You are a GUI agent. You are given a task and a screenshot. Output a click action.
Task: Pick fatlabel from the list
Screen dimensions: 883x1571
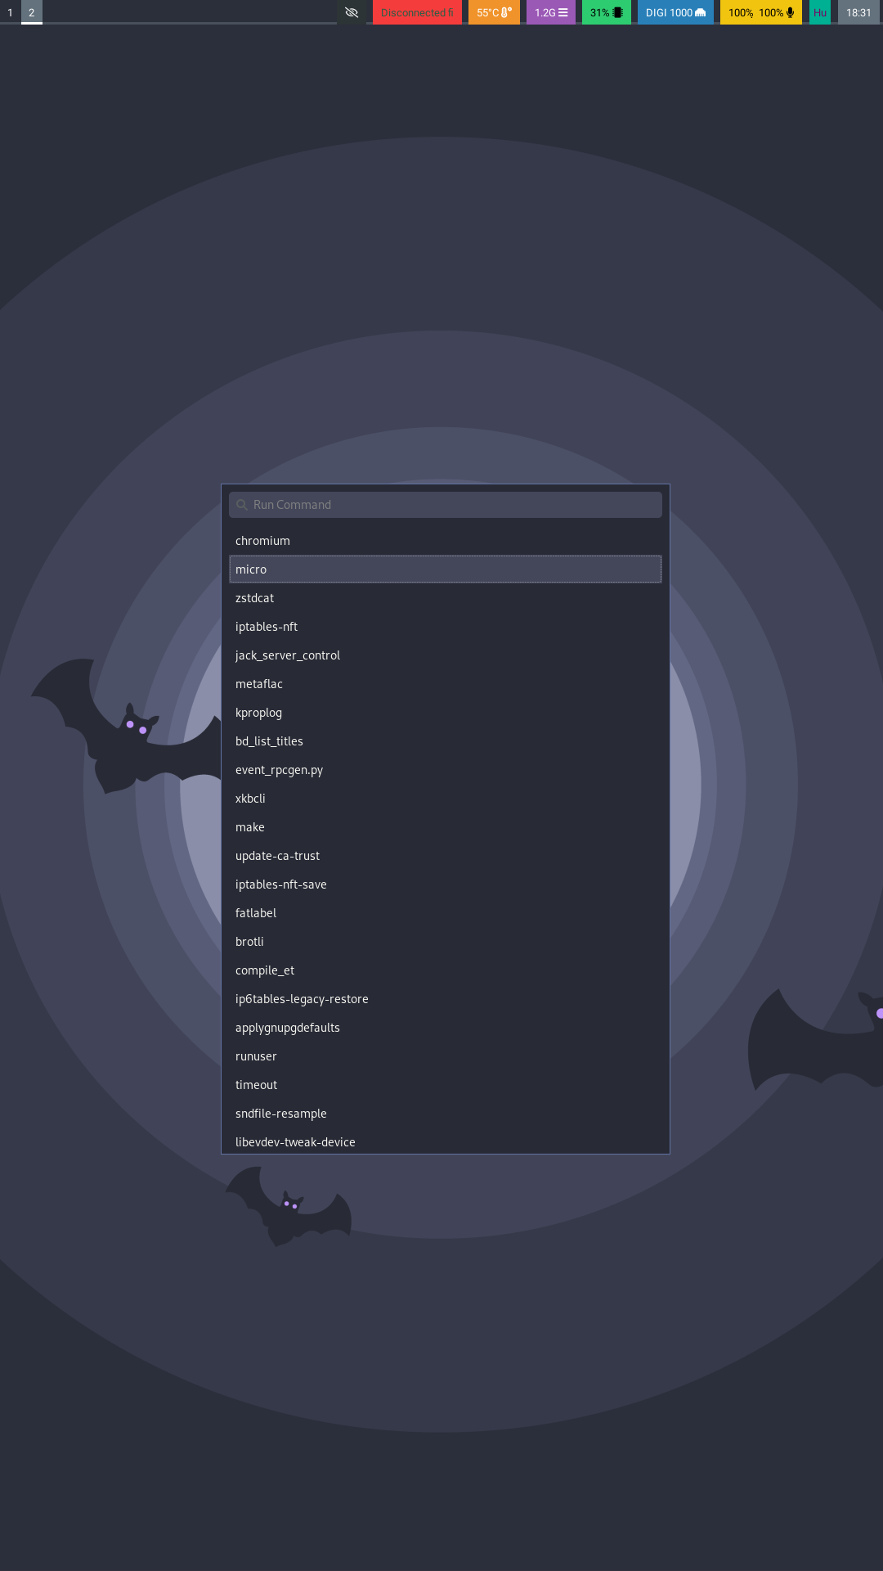tap(446, 913)
